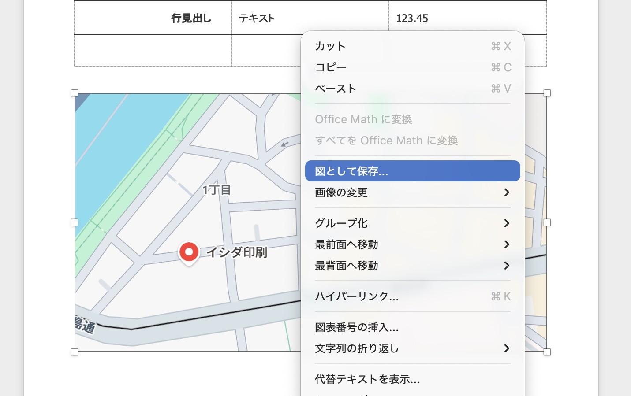Viewport: 631px width, 396px height.
Task: Click the right-middle image resize handle
Action: (547, 222)
